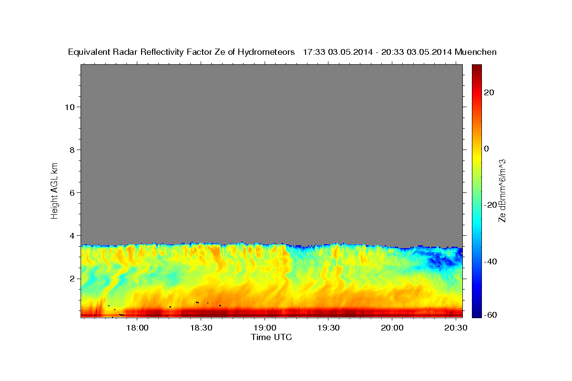The image size is (572, 381).
Task: Click the '20:30' time tick label
Action: 455,328
